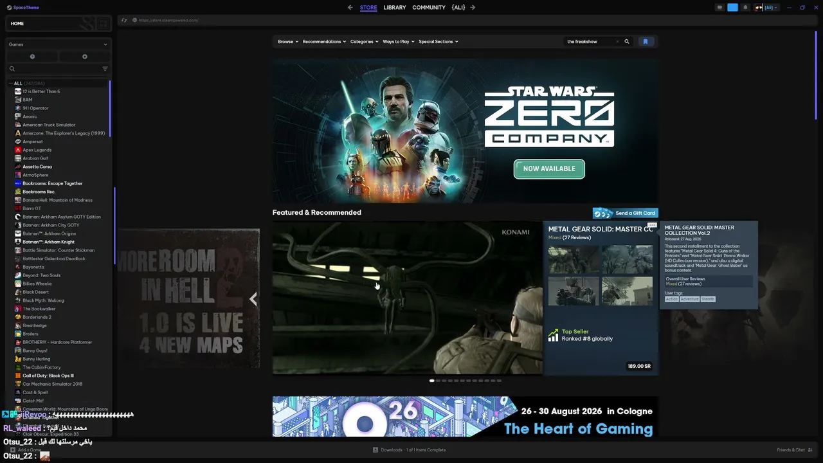Switch to the COMMUNITY tab
The width and height of the screenshot is (823, 463).
pos(429,8)
